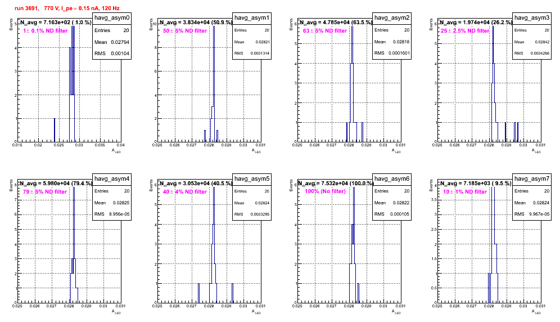Click RMS 0.0001314 in havg_asym1 box
Viewport: 560px width, 322px height.
pyautogui.click(x=252, y=53)
